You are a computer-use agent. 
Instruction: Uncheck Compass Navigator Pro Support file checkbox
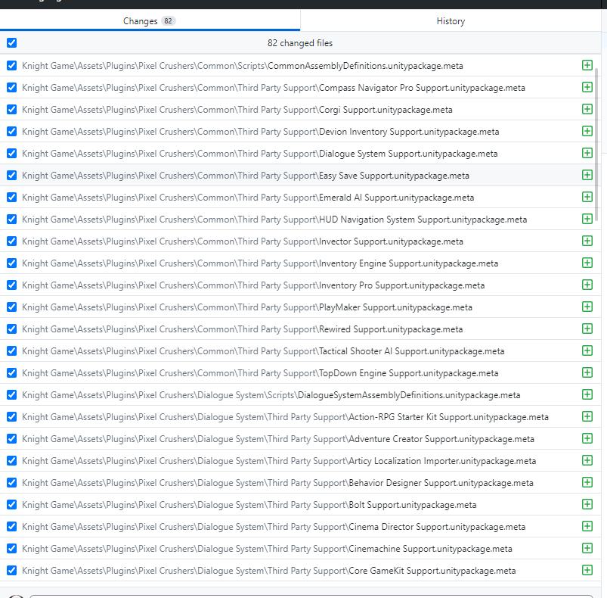tap(11, 88)
